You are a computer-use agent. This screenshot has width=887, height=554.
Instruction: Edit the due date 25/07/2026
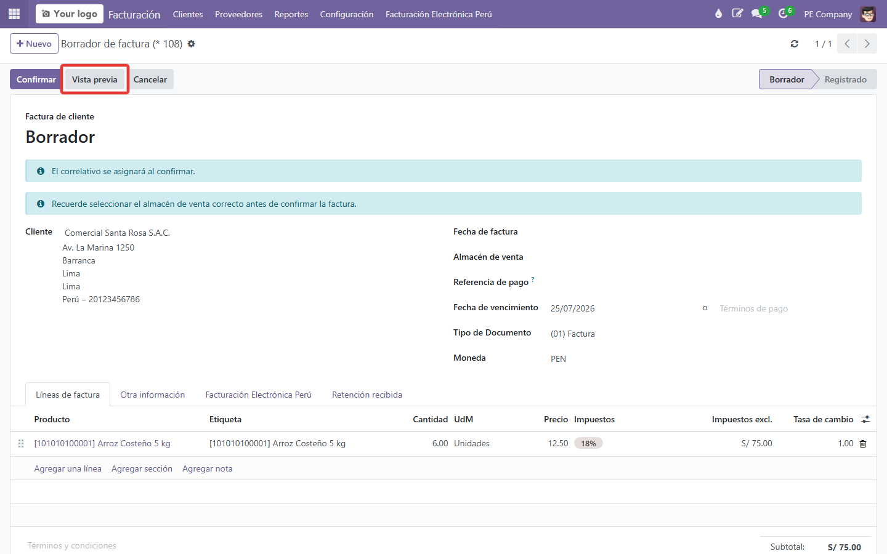click(x=622, y=308)
